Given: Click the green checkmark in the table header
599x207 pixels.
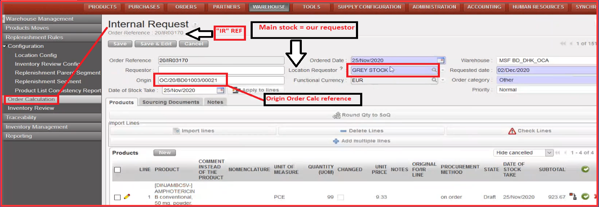Looking at the screenshot, I should coord(585,169).
